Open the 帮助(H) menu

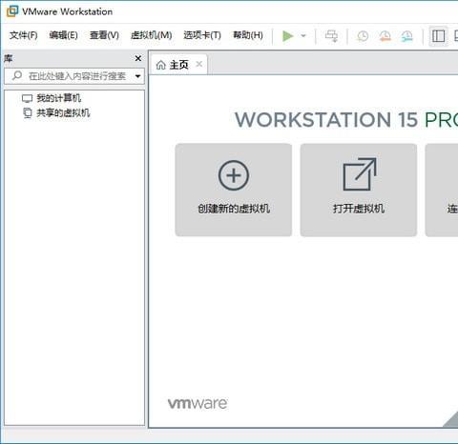click(248, 35)
